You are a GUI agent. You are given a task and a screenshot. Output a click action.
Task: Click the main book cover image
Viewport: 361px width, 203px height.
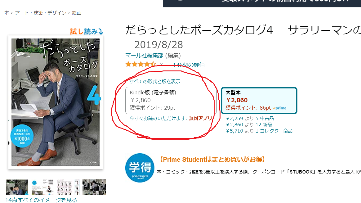[56, 102]
